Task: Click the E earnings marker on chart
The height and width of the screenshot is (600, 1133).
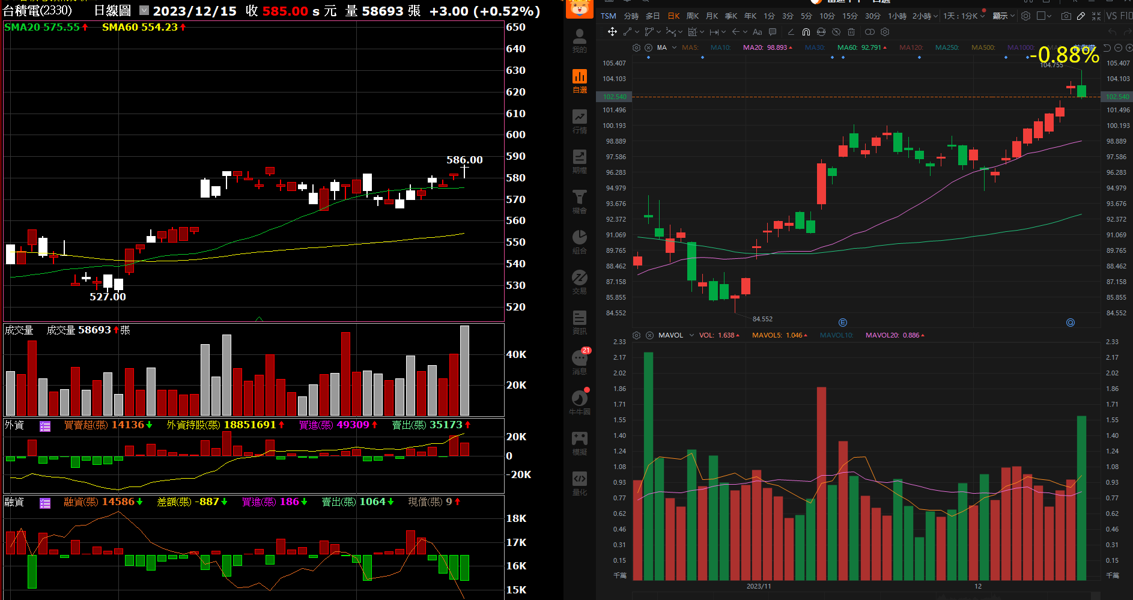Action: (842, 323)
